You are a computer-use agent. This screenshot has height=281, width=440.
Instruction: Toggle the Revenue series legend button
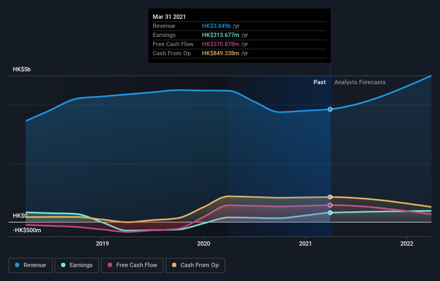tap(31, 265)
